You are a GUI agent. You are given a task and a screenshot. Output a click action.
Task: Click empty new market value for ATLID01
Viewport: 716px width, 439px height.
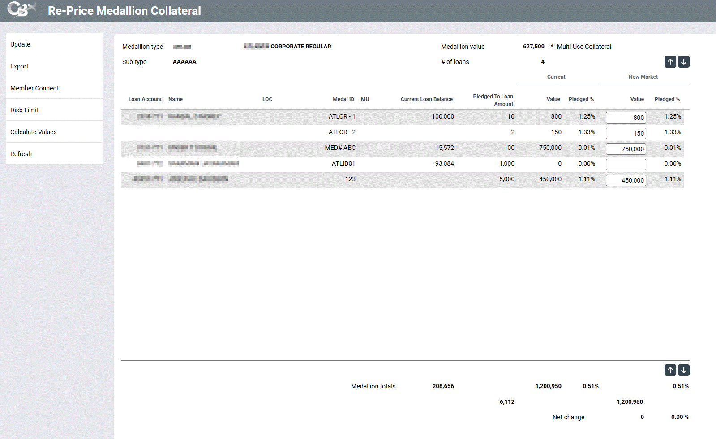pyautogui.click(x=626, y=165)
